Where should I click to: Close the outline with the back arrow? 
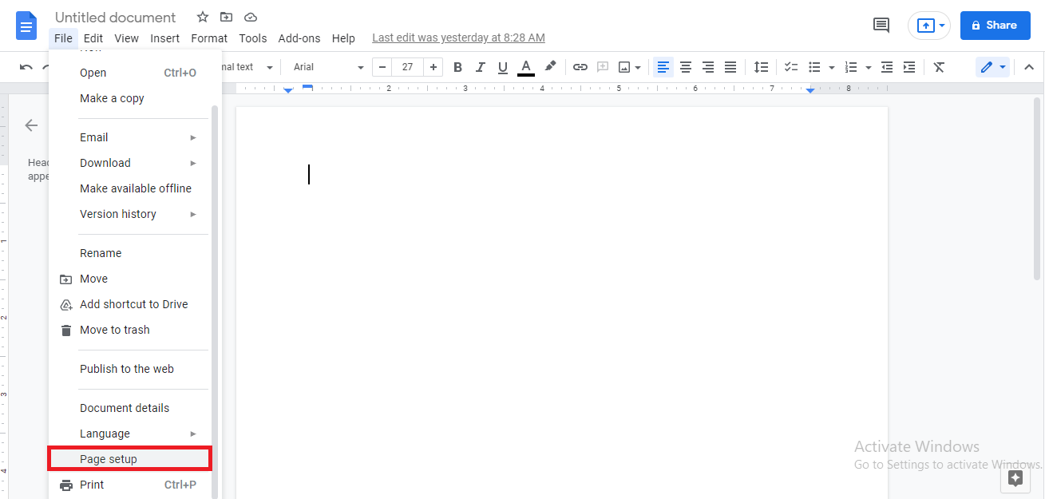click(x=31, y=125)
